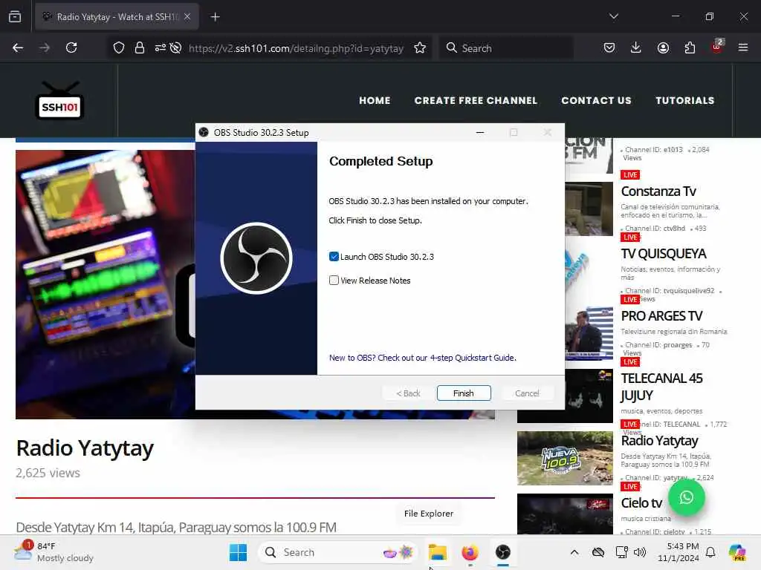Open the weather widget
The height and width of the screenshot is (570, 761).
[x=54, y=552]
